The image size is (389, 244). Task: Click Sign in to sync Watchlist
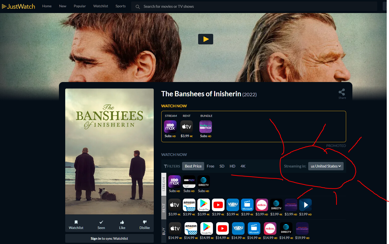109,238
